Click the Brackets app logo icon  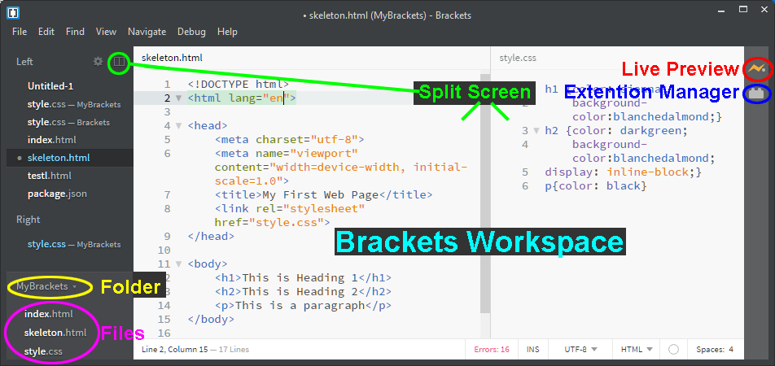point(13,13)
